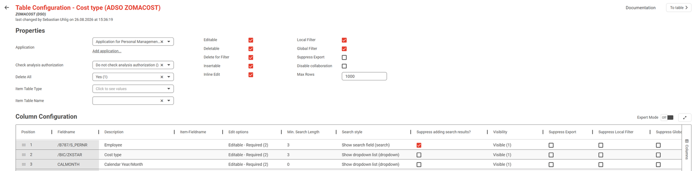Screen dimensions: 696x171
Task: Sort by the Position column header
Action: tap(28, 132)
